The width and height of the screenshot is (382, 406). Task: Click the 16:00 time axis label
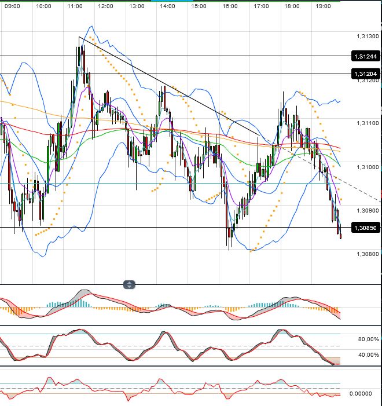point(230,6)
